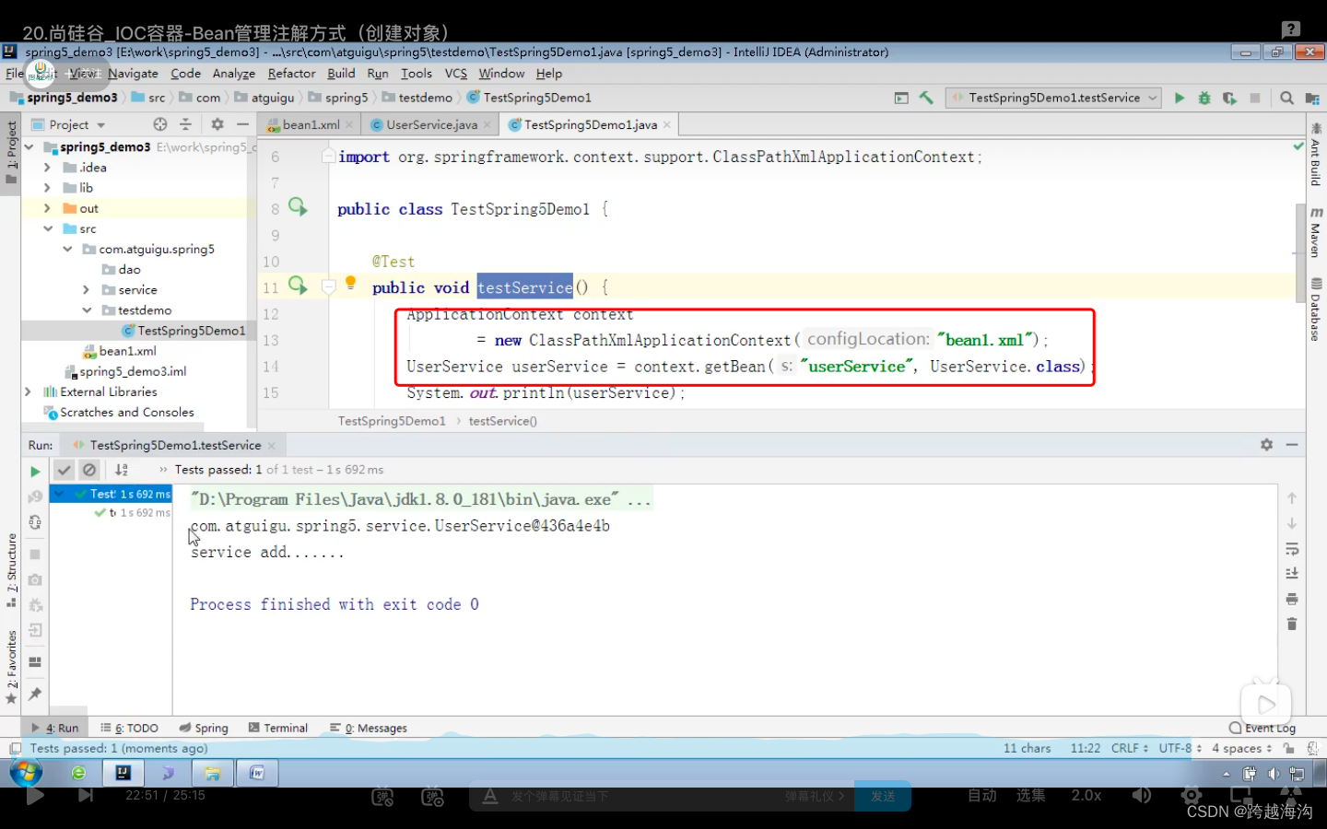Change UTF-8 file encoding in the status bar
The height and width of the screenshot is (829, 1327).
[1180, 748]
